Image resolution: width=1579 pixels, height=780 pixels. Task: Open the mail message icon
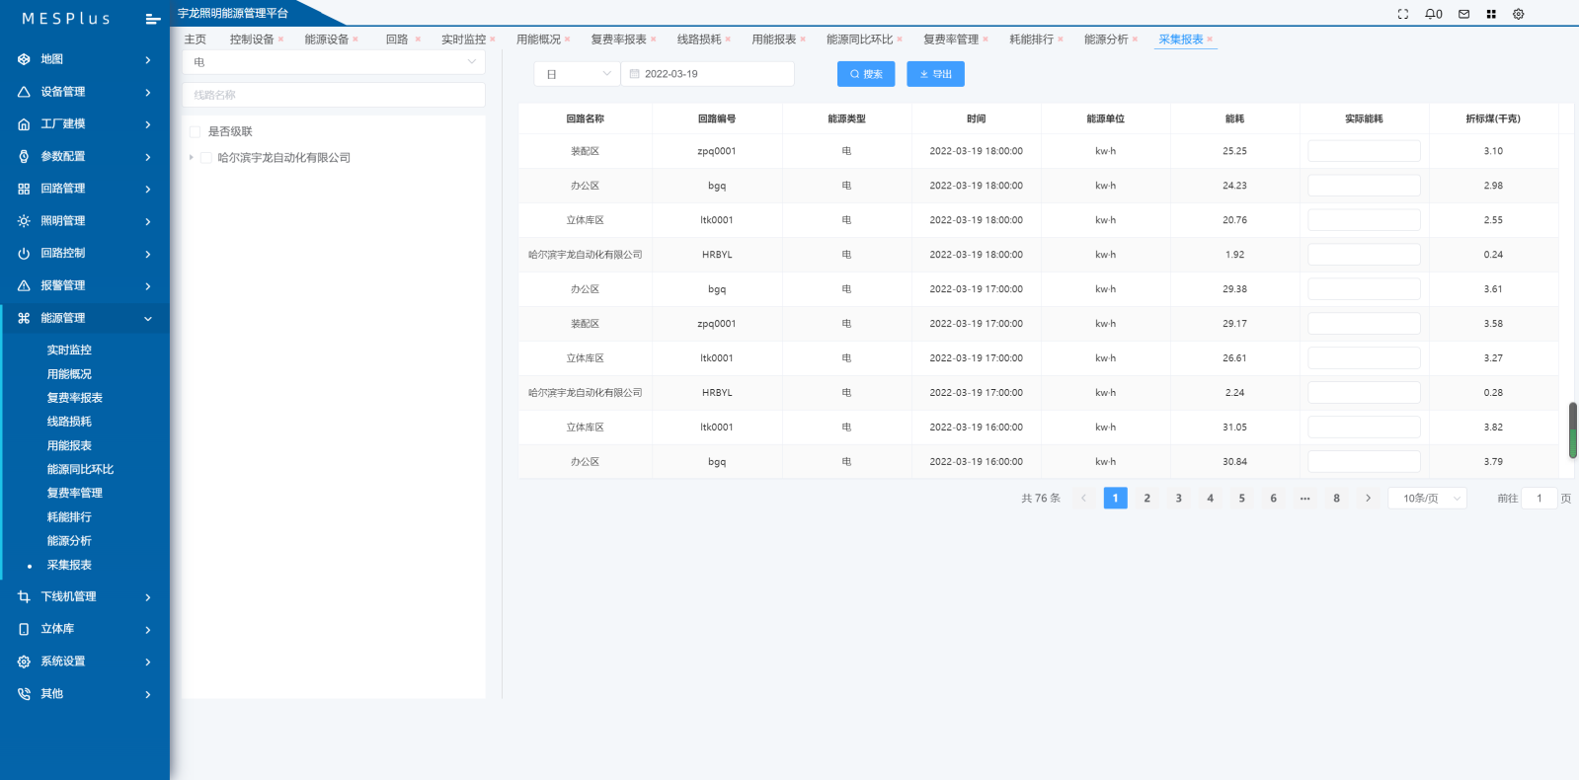(1463, 14)
